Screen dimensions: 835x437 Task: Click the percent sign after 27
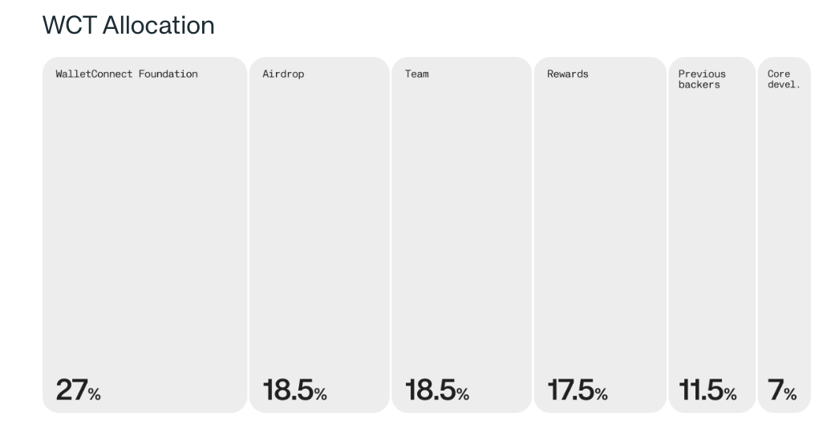tap(95, 395)
